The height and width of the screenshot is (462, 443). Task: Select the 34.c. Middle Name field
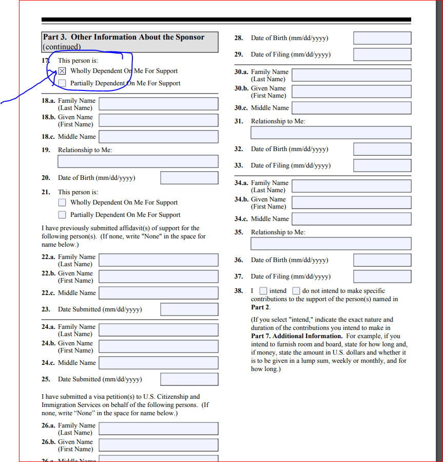[x=351, y=219]
